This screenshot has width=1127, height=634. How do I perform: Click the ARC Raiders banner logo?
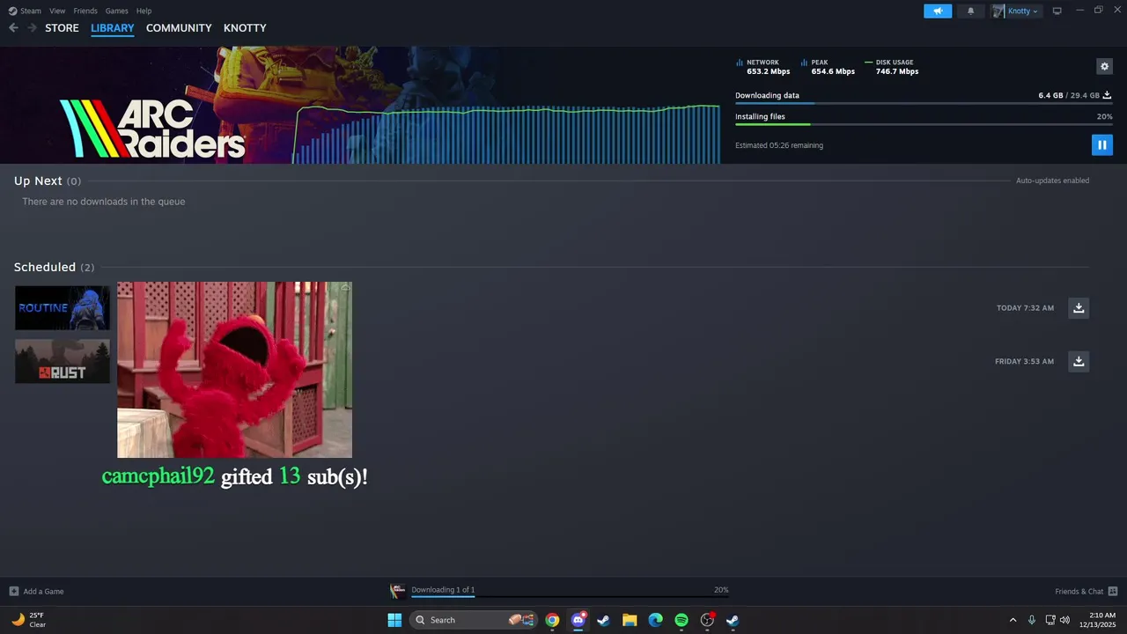[x=152, y=129]
